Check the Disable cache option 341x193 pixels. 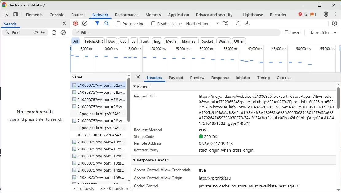(x=153, y=24)
